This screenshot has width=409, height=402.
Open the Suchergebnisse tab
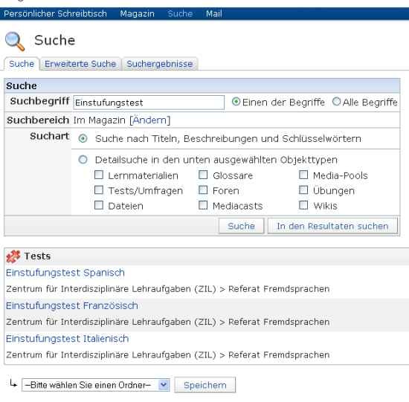160,64
